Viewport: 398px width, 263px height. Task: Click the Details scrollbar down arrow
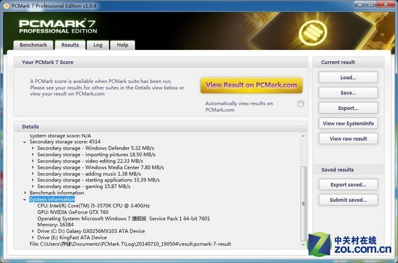click(303, 244)
